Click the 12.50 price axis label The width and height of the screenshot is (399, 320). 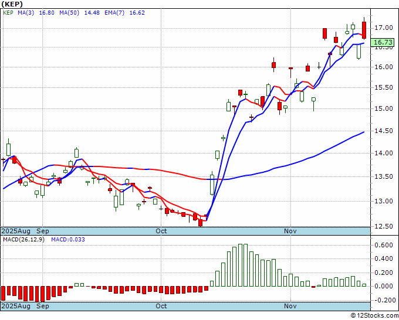384,226
